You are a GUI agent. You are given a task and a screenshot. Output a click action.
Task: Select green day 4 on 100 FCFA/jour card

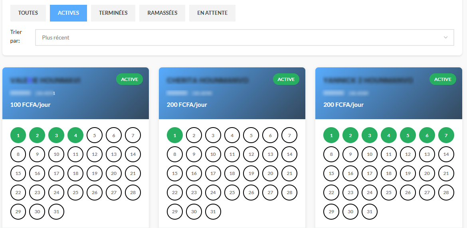[x=75, y=136]
